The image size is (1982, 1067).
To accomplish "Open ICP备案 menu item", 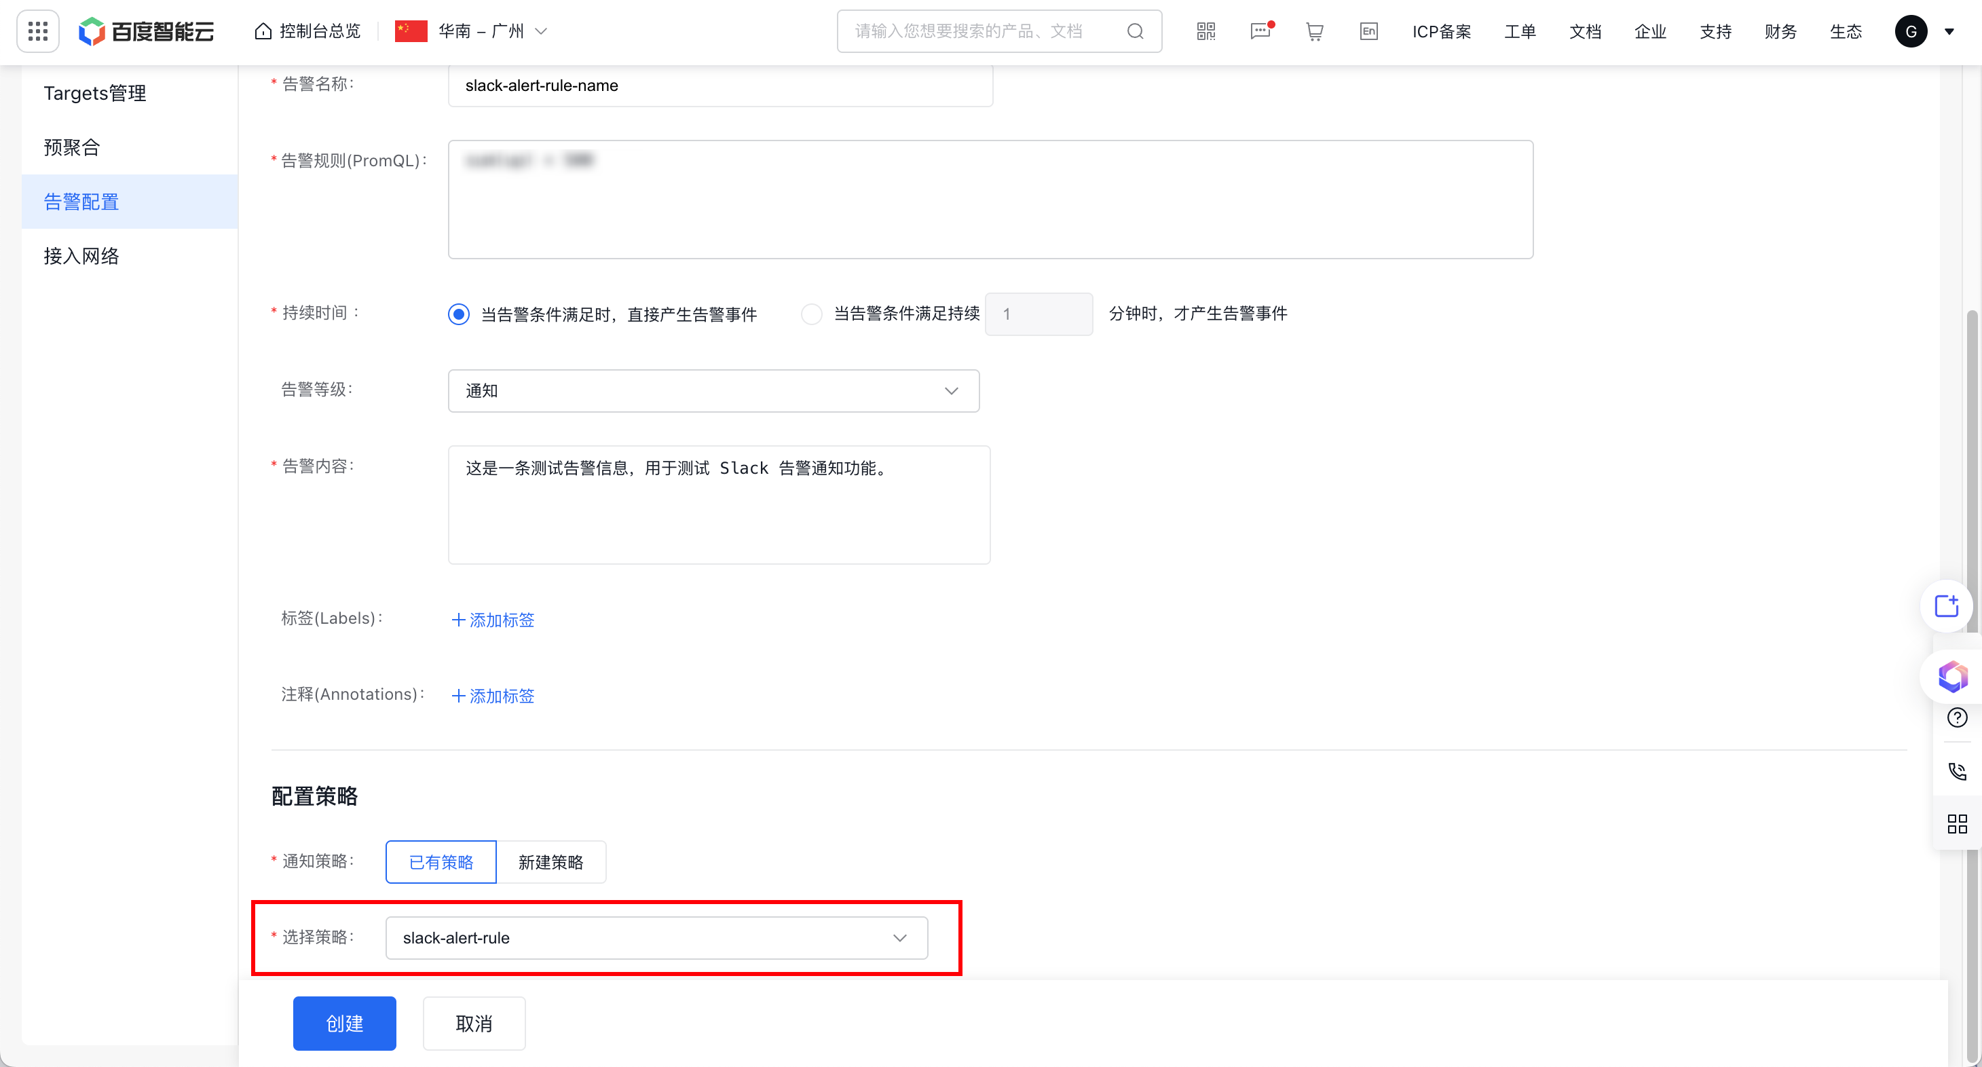I will click(1441, 31).
